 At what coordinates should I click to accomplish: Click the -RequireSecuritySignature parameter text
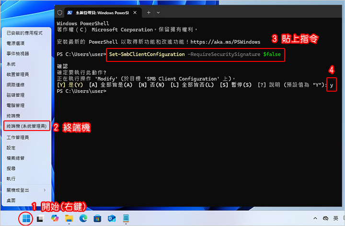click(x=224, y=54)
